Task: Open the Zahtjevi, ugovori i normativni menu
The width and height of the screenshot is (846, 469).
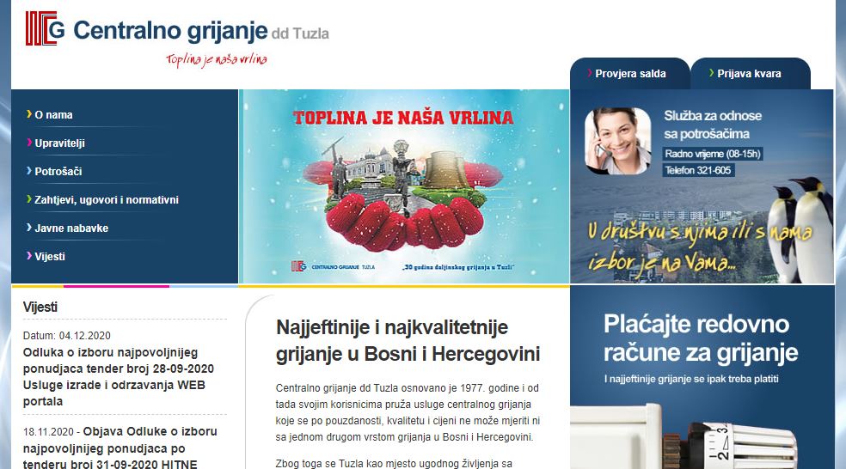Action: (x=107, y=200)
